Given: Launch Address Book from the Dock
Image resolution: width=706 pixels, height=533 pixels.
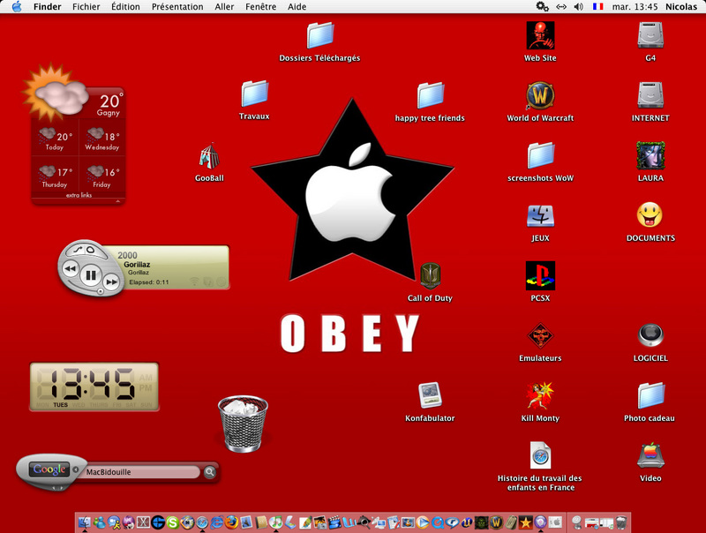Looking at the screenshot, I should (260, 522).
